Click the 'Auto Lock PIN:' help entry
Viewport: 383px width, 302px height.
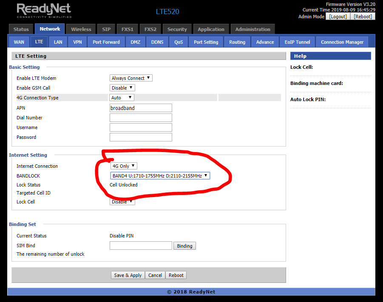pos(308,99)
